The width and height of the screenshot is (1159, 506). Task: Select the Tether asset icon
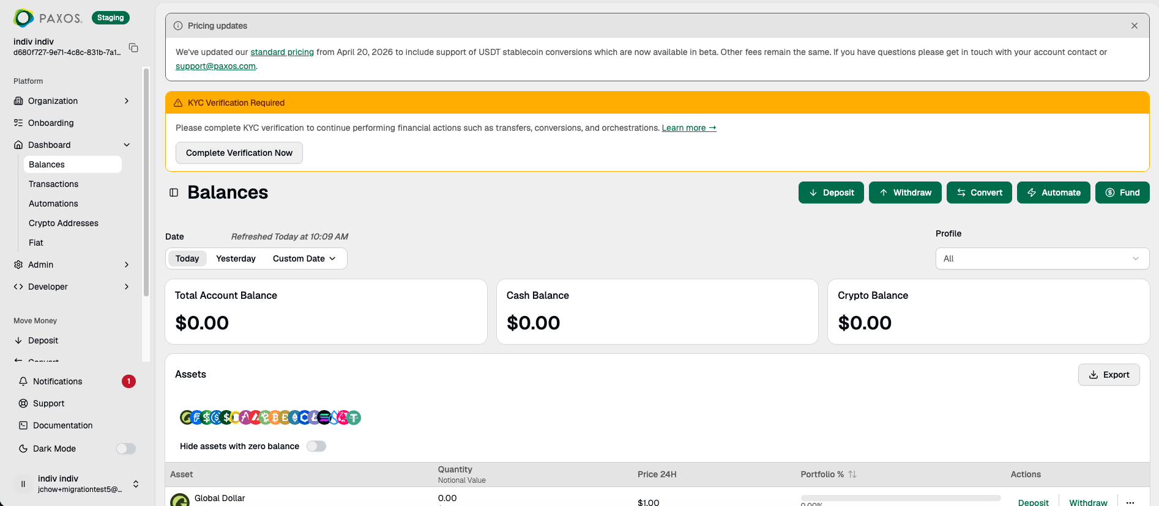pos(354,417)
